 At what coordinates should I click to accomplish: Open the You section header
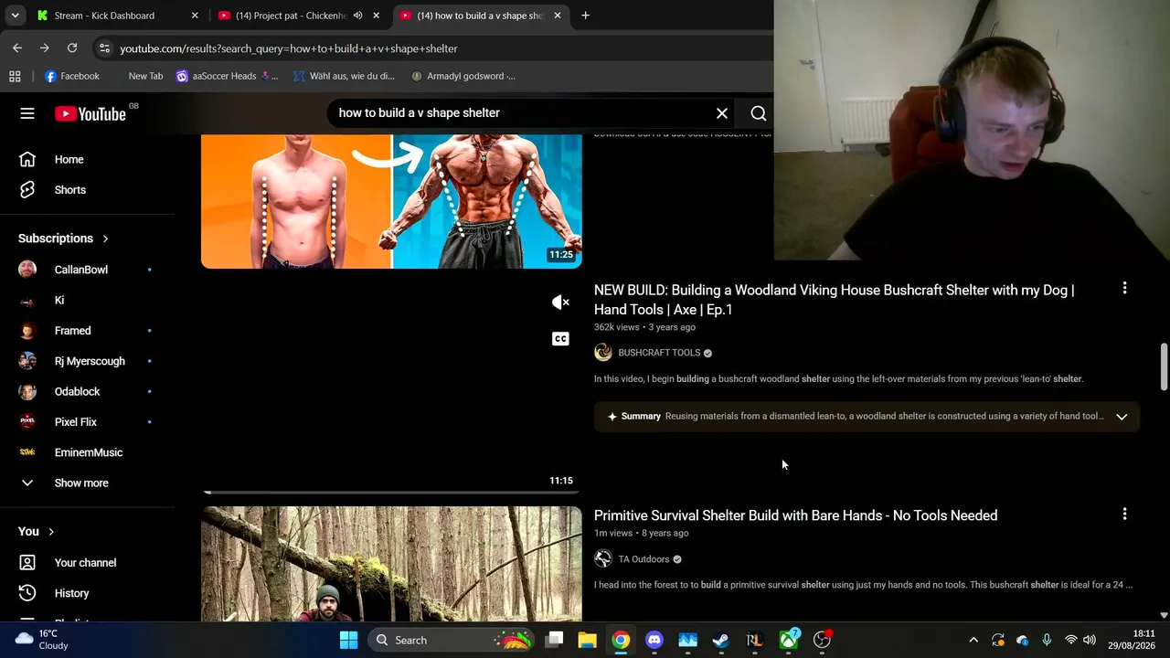[x=37, y=531]
